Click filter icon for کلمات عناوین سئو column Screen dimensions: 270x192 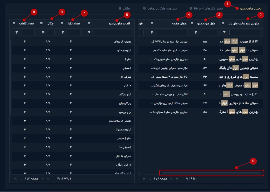[x=89, y=32]
